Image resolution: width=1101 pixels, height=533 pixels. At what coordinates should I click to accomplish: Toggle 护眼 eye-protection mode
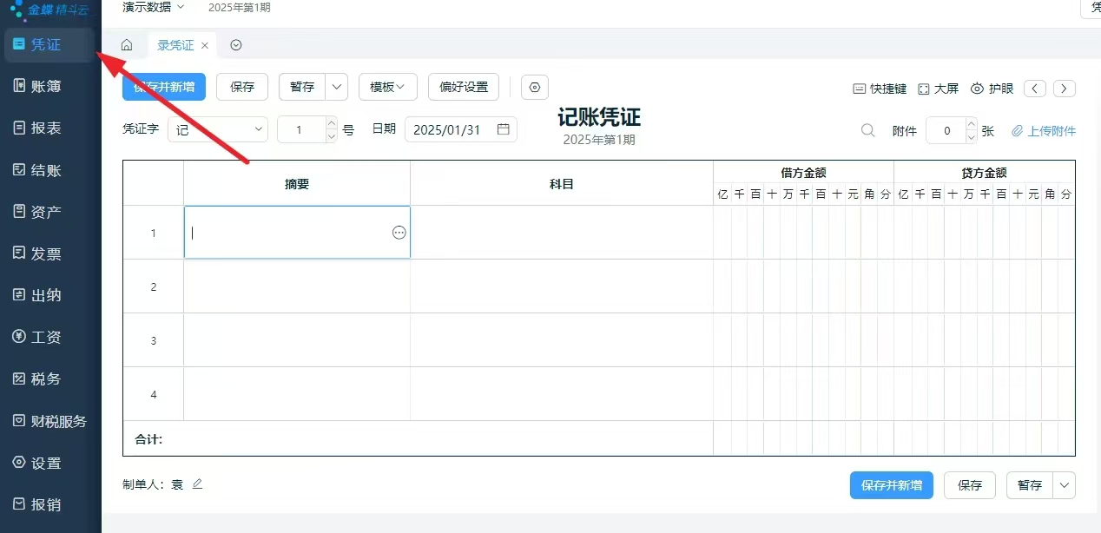click(x=992, y=88)
